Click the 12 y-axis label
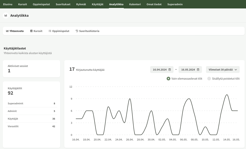 coord(71,87)
